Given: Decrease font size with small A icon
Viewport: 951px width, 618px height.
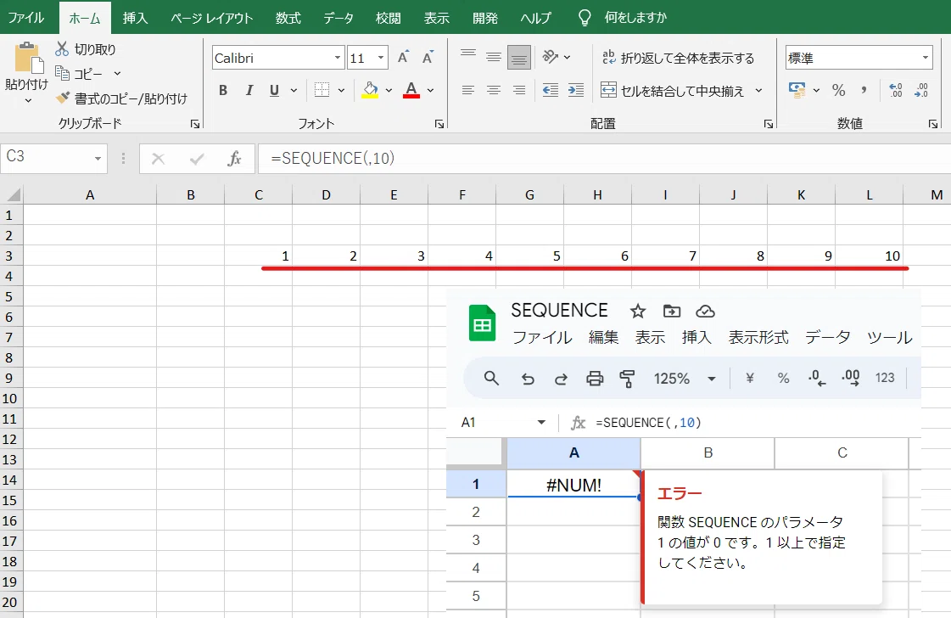Looking at the screenshot, I should [428, 58].
